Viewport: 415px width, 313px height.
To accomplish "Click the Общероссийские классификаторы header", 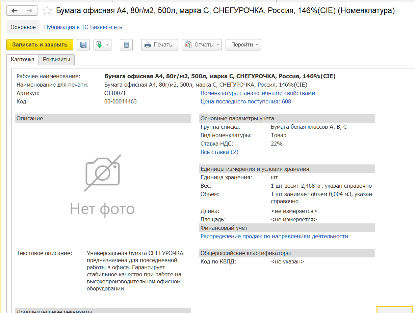I will pos(287,253).
